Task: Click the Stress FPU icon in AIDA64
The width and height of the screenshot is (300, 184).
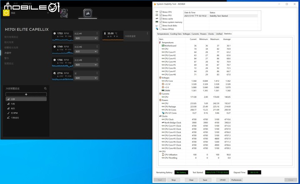Action: pyautogui.click(x=157, y=15)
